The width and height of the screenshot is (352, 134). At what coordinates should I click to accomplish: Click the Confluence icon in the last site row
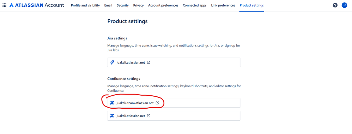(x=112, y=116)
